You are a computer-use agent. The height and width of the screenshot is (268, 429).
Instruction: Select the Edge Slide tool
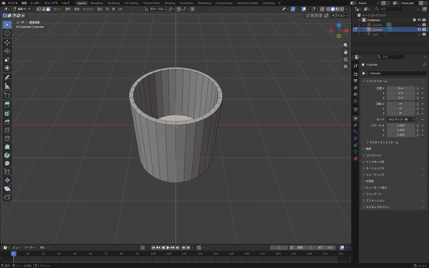[7, 172]
